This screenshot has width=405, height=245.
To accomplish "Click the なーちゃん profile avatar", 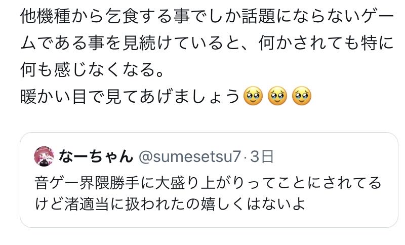I will (44, 156).
